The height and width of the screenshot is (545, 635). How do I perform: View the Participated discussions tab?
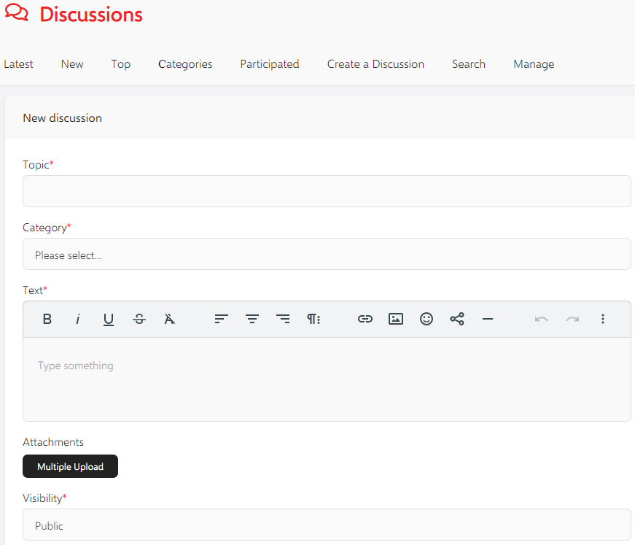click(270, 64)
